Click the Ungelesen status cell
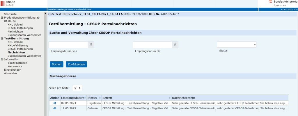Image resolution: width=298 pixels, height=116 pixels. (94, 103)
